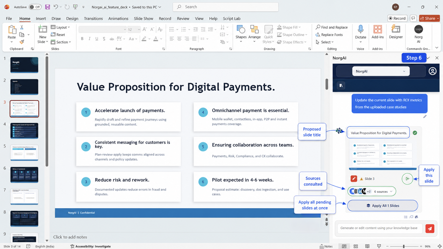Toggle Align Left for paragraph
Image resolution: width=443 pixels, height=249 pixels.
[x=172, y=39]
